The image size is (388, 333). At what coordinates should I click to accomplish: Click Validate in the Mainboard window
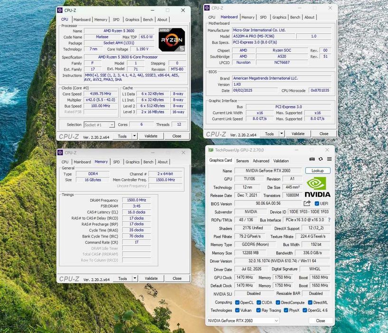[298, 134]
